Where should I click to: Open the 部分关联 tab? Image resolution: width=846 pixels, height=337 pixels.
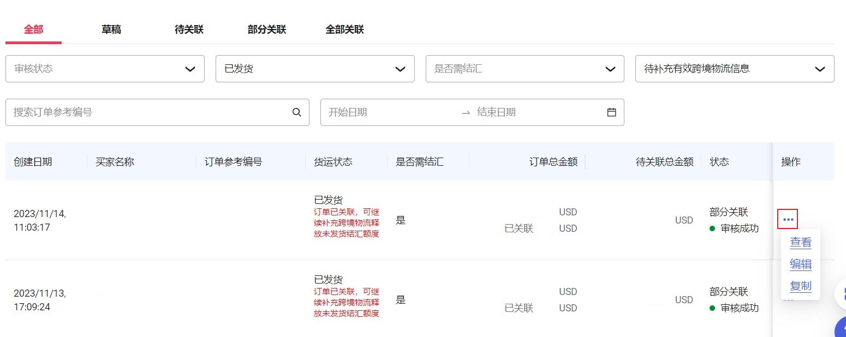(267, 29)
